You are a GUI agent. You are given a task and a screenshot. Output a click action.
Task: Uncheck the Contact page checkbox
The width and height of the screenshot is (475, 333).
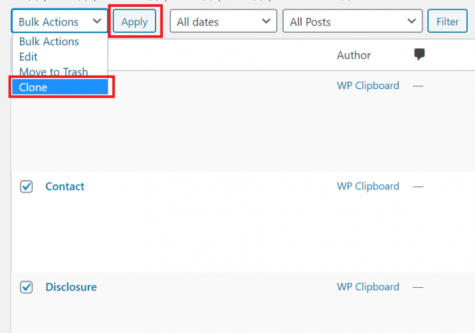27,186
